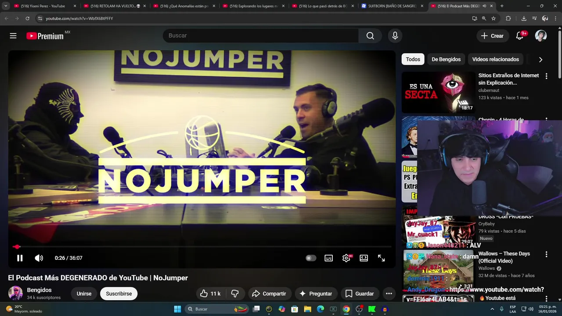Subscribe with the Suscribirse button

click(x=119, y=294)
